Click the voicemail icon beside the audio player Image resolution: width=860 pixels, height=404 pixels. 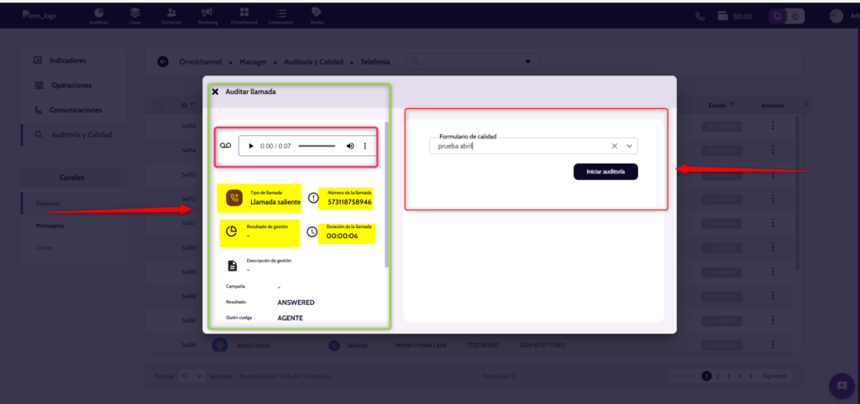(225, 146)
